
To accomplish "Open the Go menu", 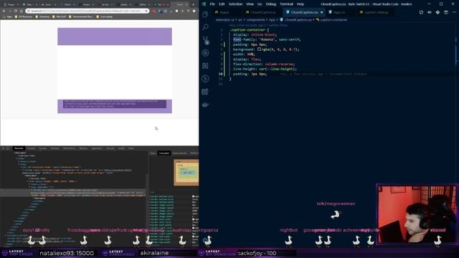I will point(260,4).
